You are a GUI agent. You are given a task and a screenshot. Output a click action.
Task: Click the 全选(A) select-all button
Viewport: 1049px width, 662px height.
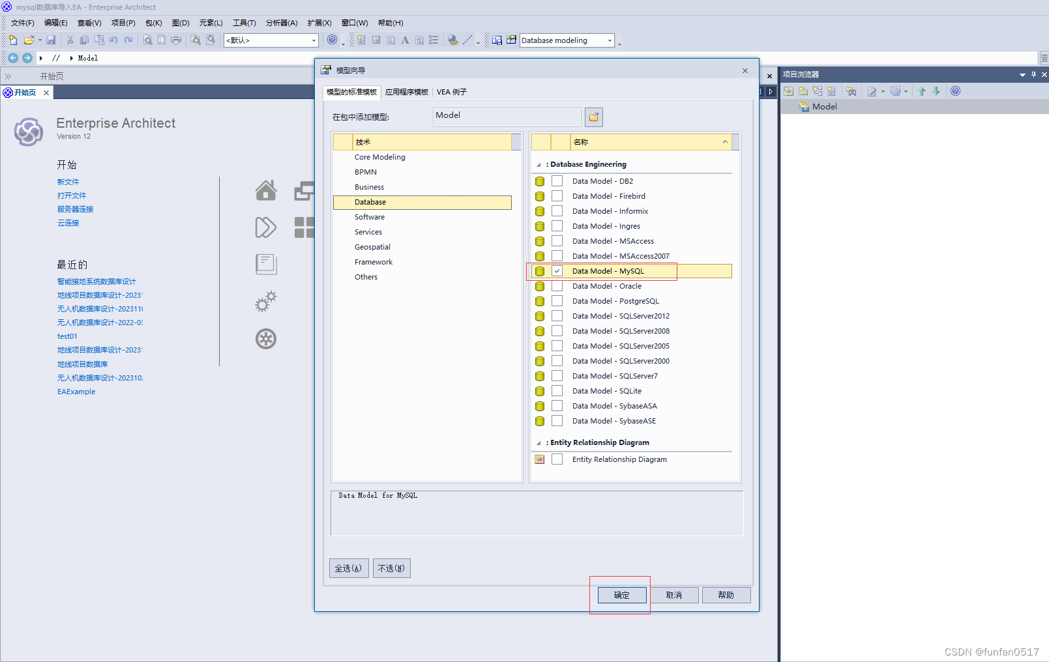[x=349, y=568]
